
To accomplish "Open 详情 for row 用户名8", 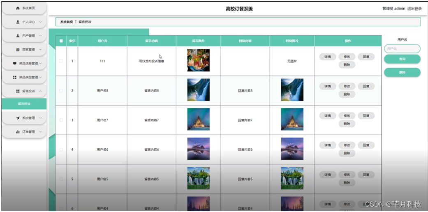I will pyautogui.click(x=328, y=86).
